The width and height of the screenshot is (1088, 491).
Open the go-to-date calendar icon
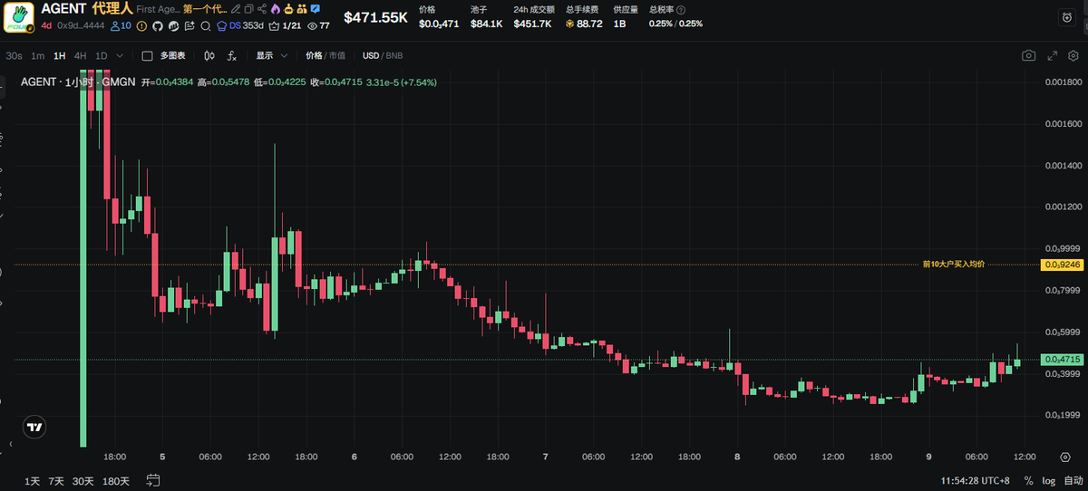[153, 480]
